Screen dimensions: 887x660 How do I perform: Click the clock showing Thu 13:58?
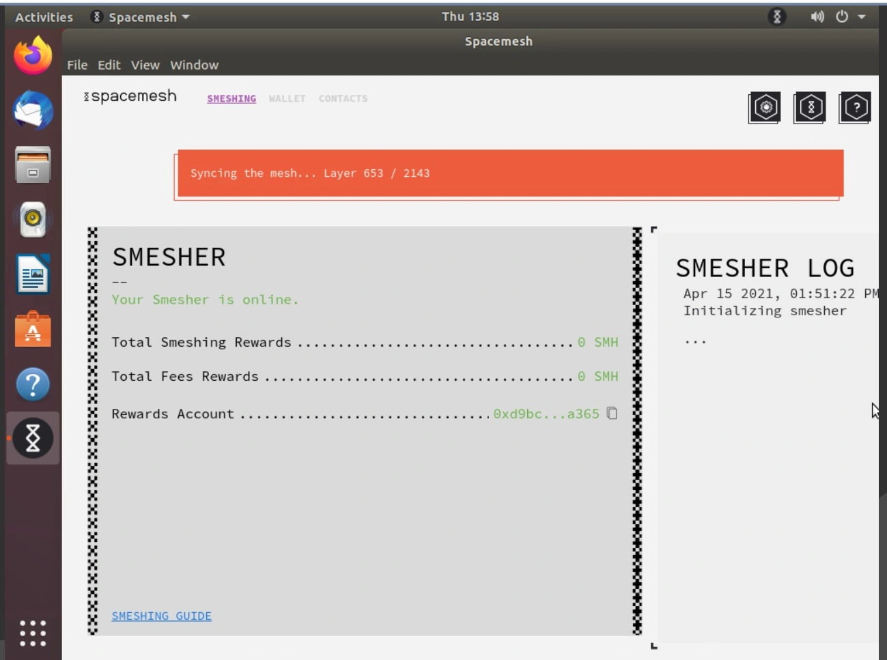(x=470, y=16)
